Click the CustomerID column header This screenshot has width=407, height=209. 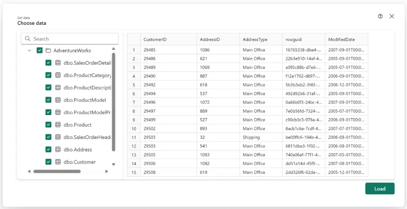[169, 40]
